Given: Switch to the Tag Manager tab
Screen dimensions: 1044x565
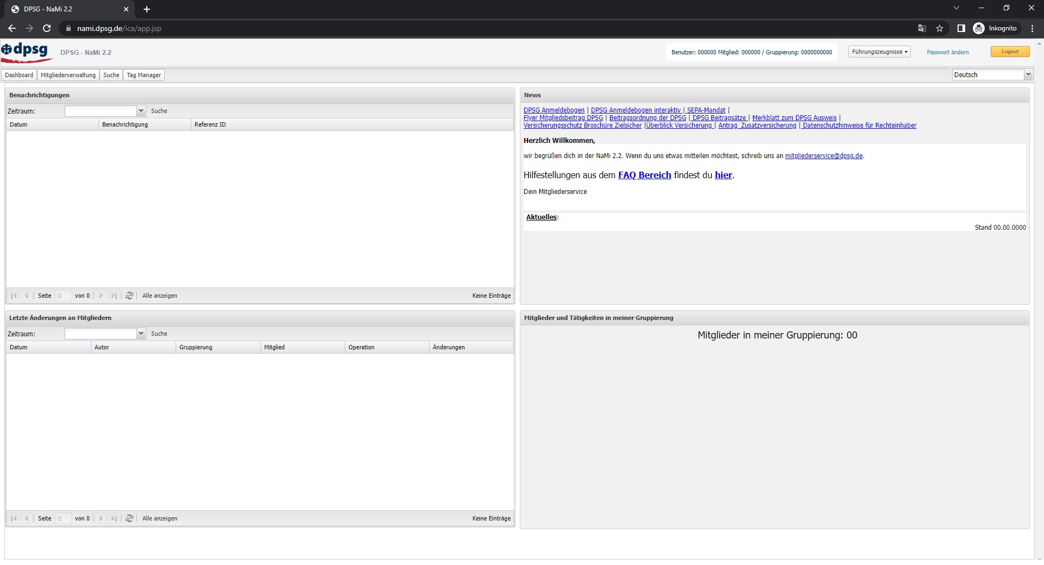Looking at the screenshot, I should [x=144, y=75].
